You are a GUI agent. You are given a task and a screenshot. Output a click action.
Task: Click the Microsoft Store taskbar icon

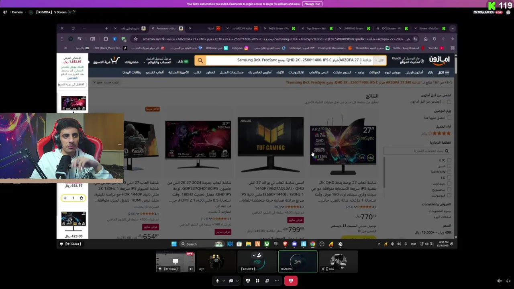tap(239, 244)
